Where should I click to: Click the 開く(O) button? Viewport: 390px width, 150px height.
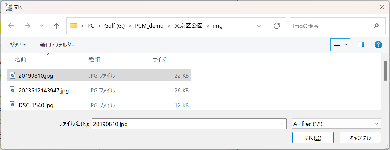313,138
